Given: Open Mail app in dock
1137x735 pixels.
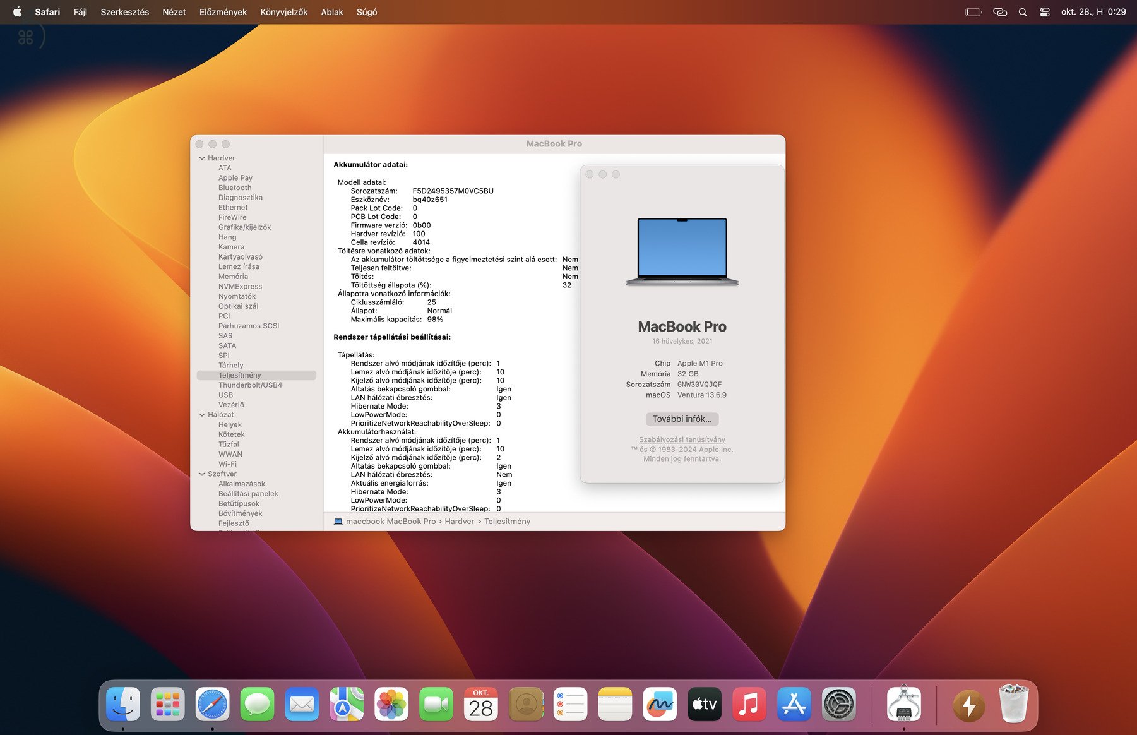Looking at the screenshot, I should pyautogui.click(x=302, y=704).
